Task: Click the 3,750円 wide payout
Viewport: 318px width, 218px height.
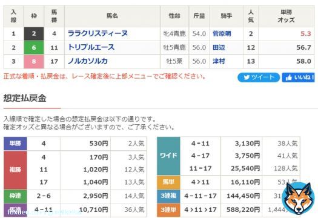Action: pyautogui.click(x=247, y=156)
